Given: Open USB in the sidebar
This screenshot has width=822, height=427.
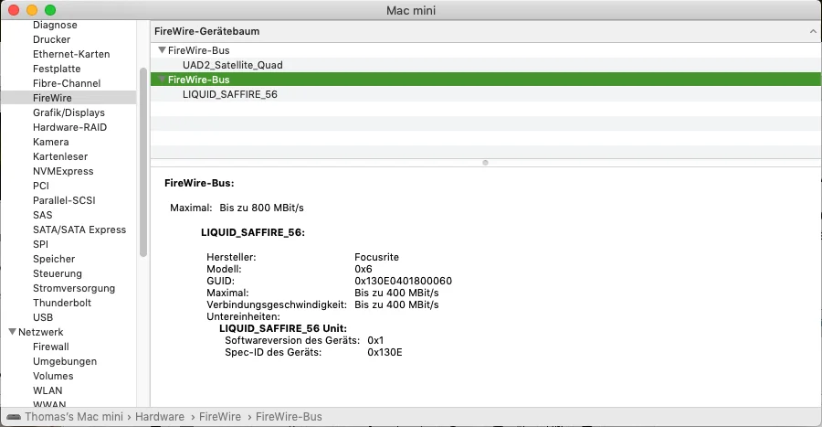Looking at the screenshot, I should coord(43,318).
